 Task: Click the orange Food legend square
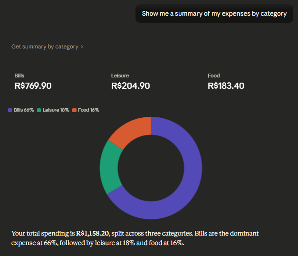pyautogui.click(x=74, y=110)
